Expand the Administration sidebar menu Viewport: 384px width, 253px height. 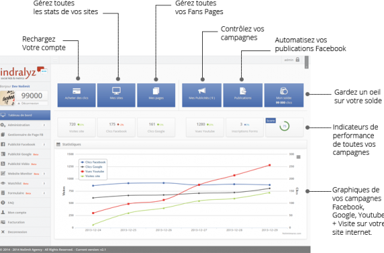(x=25, y=124)
